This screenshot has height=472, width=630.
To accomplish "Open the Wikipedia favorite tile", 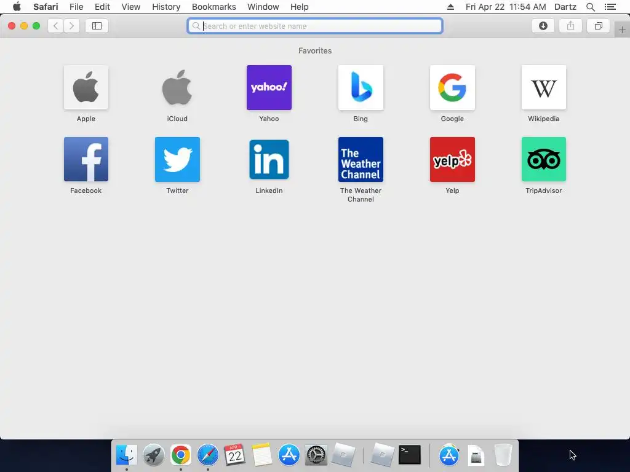I will [x=544, y=87].
